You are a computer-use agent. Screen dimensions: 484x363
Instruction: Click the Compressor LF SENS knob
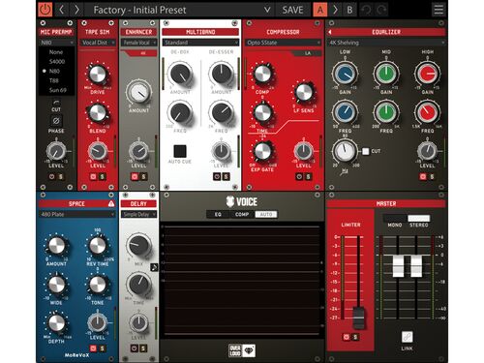pyautogui.click(x=304, y=92)
